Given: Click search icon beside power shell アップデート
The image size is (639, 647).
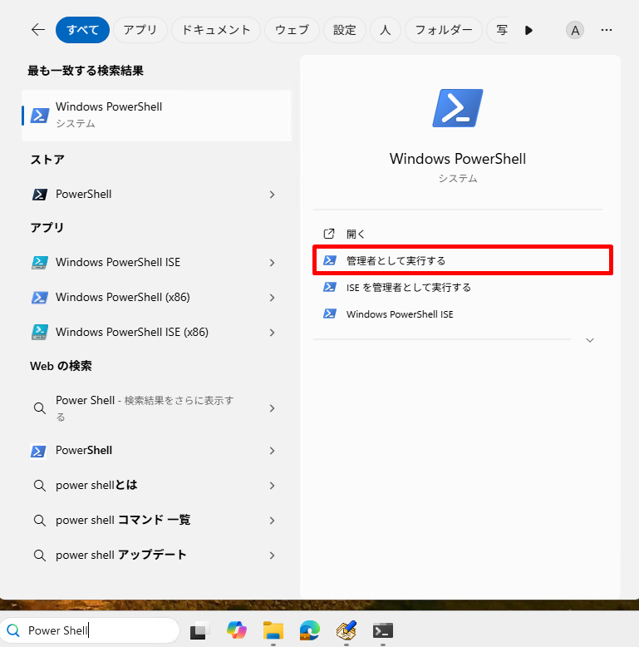Looking at the screenshot, I should click(40, 556).
